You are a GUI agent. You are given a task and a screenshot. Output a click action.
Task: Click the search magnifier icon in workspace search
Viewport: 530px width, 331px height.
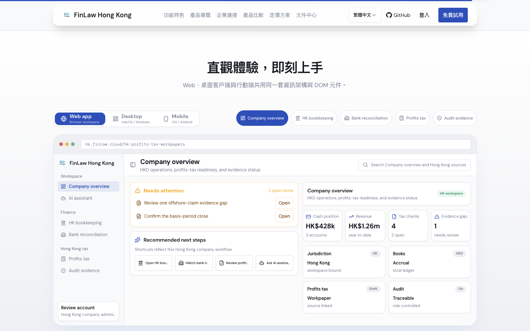365,165
